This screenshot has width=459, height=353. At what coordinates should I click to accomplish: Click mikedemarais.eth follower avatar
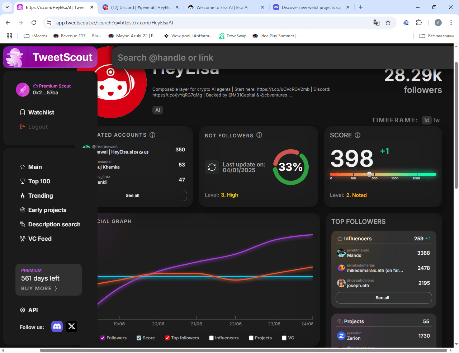point(341,268)
